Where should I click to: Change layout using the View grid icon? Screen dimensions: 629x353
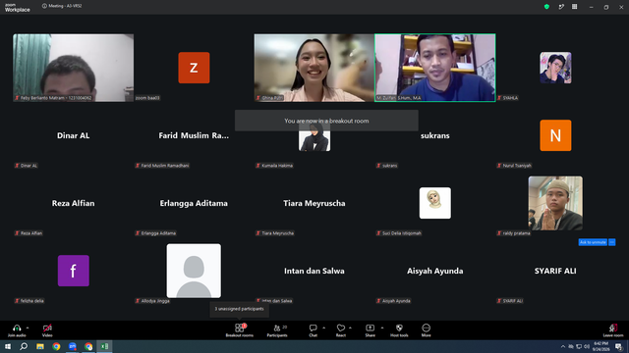click(x=574, y=7)
